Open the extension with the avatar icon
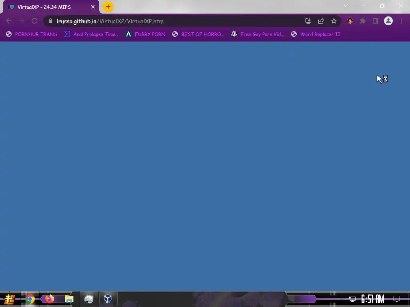Screen dimensions: 410x307 (350, 21)
